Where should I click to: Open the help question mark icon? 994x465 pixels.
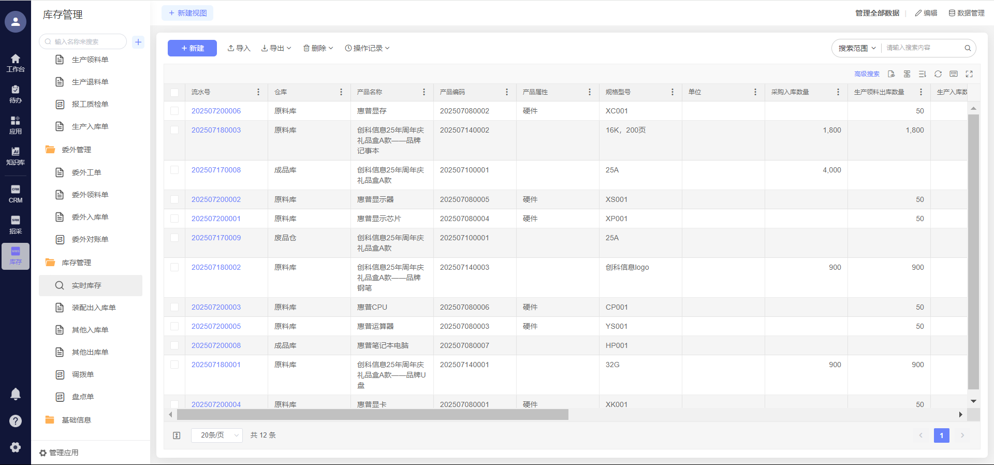(x=16, y=421)
